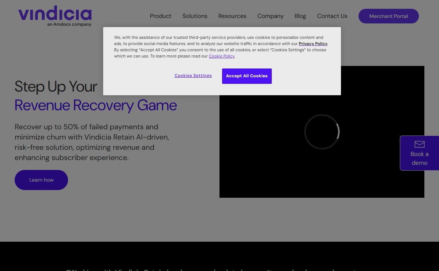Accept All Cookies in the banner
This screenshot has height=271, width=439.
(x=247, y=76)
